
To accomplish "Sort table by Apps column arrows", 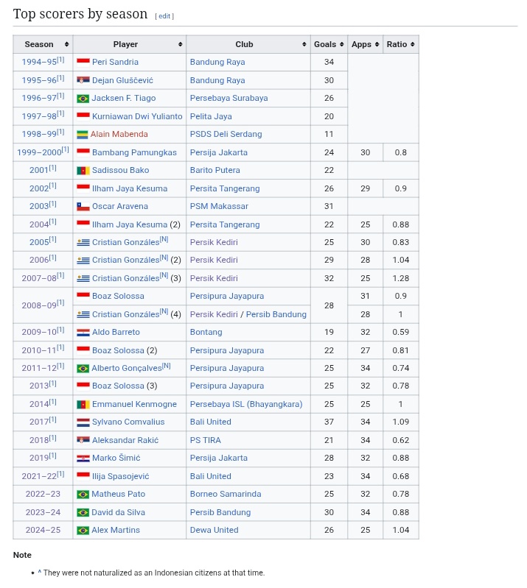I will (x=377, y=44).
